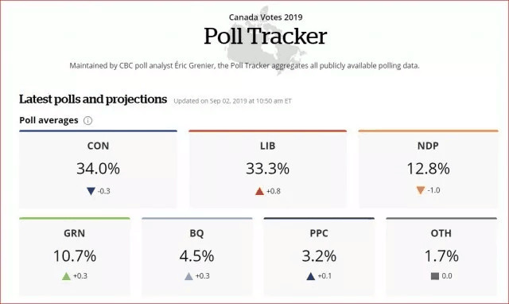
Task: Click the OTH grey no-change square icon
Action: [435, 276]
